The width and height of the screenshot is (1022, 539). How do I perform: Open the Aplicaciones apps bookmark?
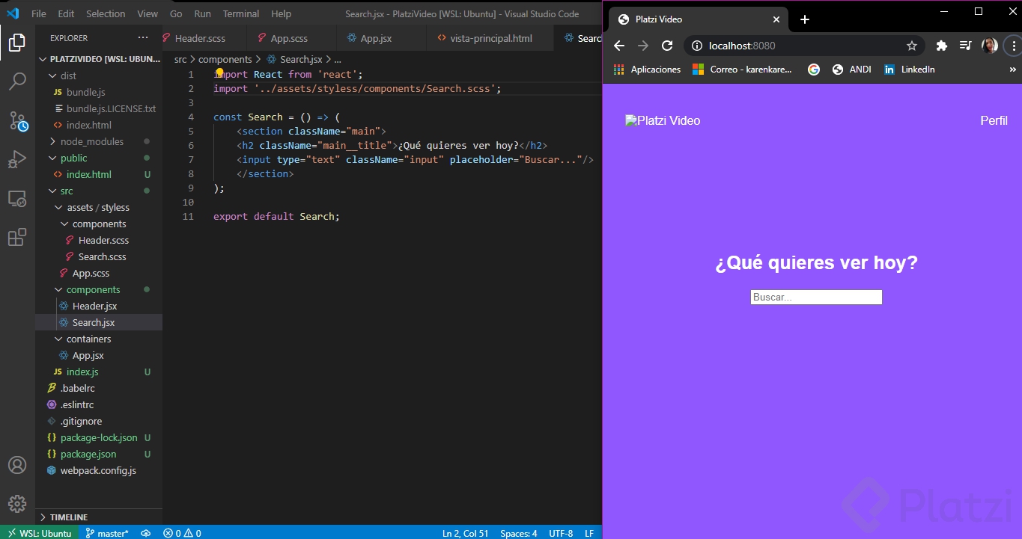pos(647,70)
